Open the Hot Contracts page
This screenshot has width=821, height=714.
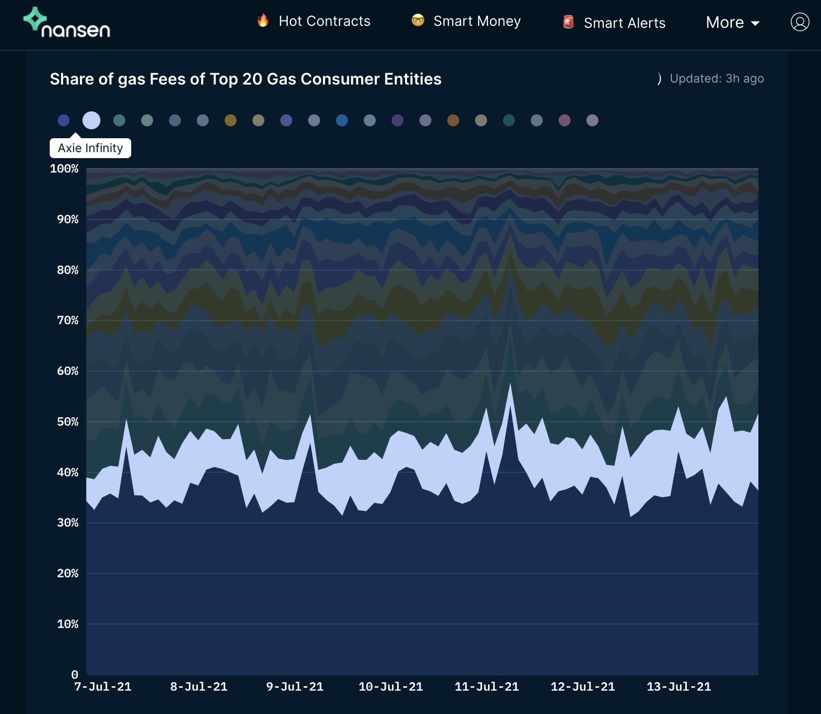point(325,21)
